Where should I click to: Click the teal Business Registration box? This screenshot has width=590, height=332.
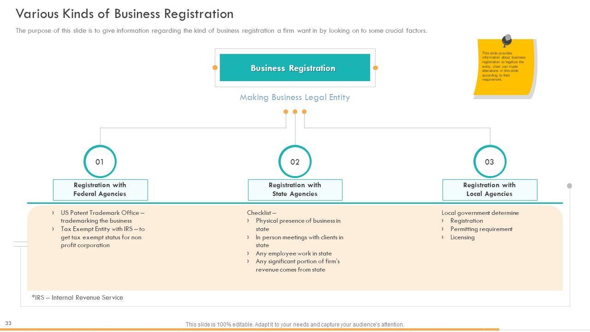(x=295, y=68)
